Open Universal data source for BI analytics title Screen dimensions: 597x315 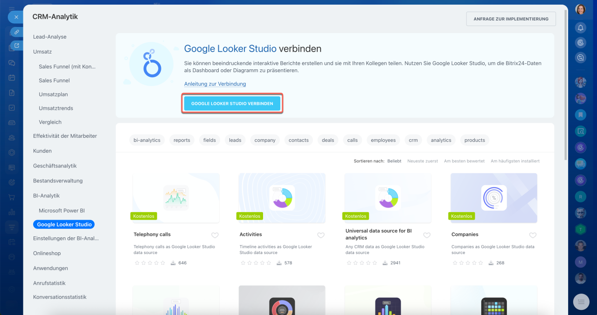point(379,234)
